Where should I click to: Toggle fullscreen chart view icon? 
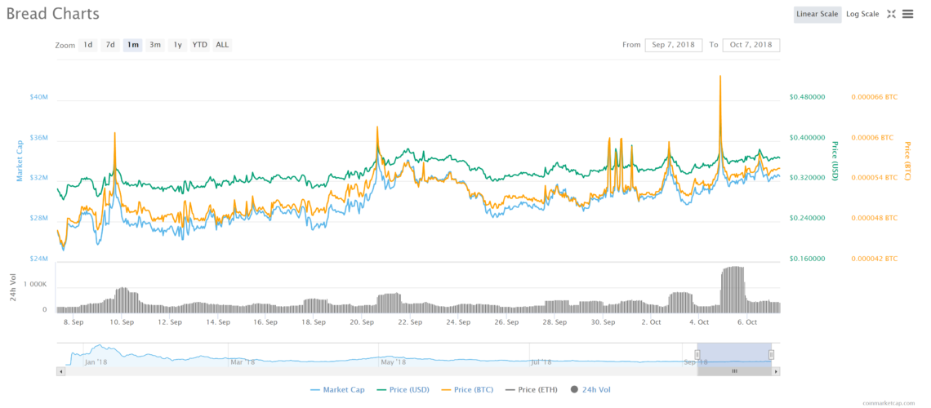coord(891,14)
